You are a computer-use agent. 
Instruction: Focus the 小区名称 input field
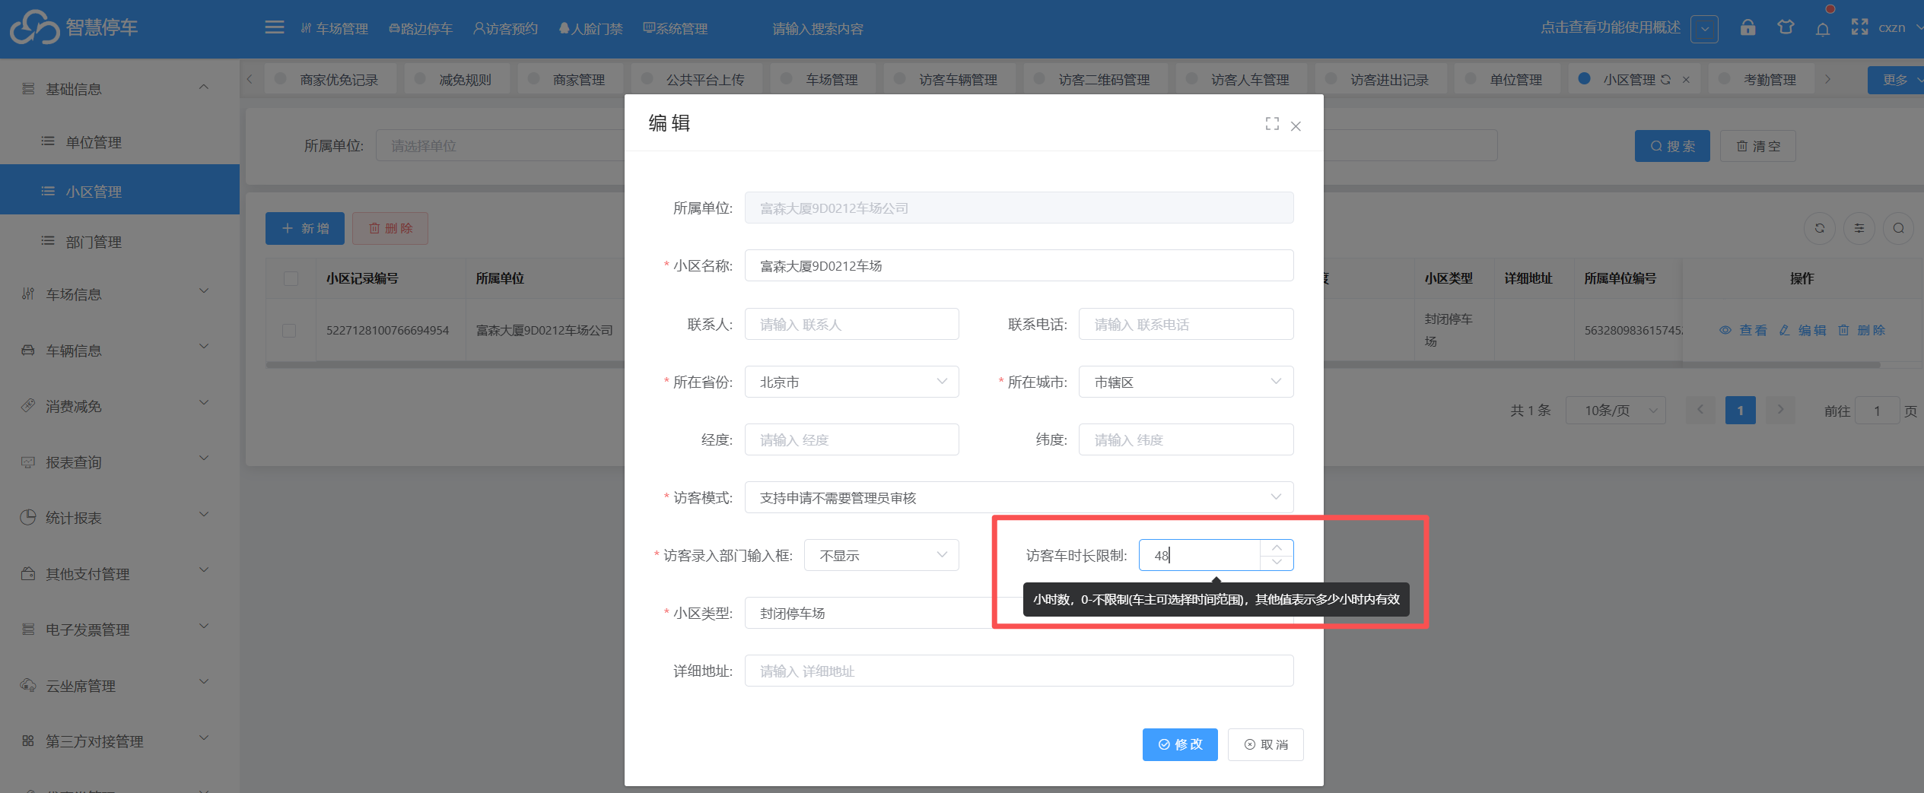1019,266
